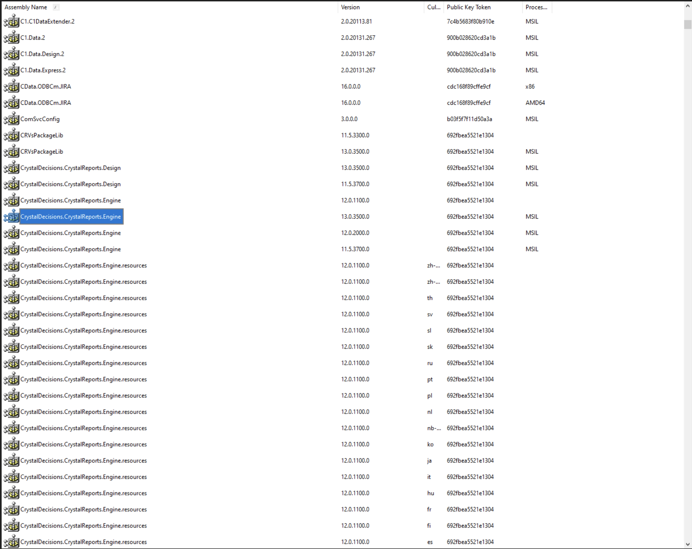Image resolution: width=692 pixels, height=549 pixels.
Task: Click icon for CRVsPackageLib version 13.0.3500.0
Action: click(x=11, y=152)
